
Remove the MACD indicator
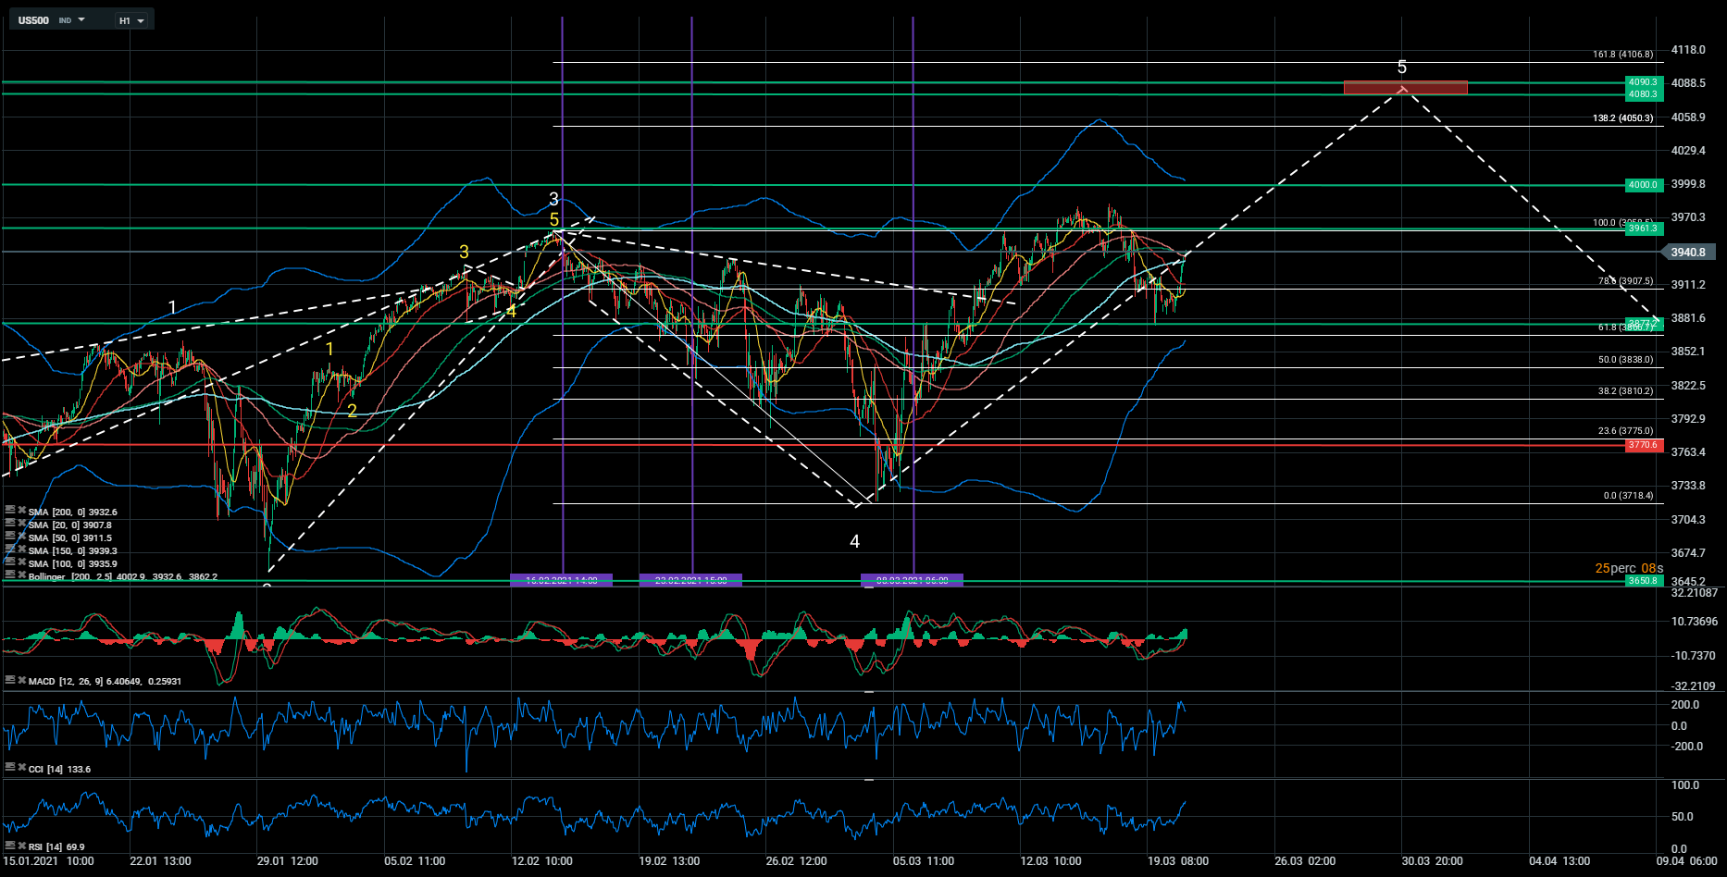[x=21, y=680]
